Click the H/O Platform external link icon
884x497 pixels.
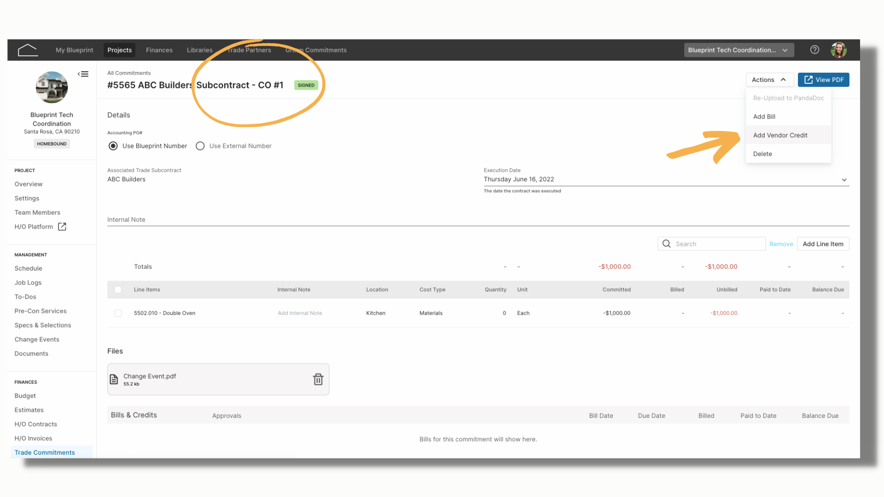pyautogui.click(x=62, y=226)
